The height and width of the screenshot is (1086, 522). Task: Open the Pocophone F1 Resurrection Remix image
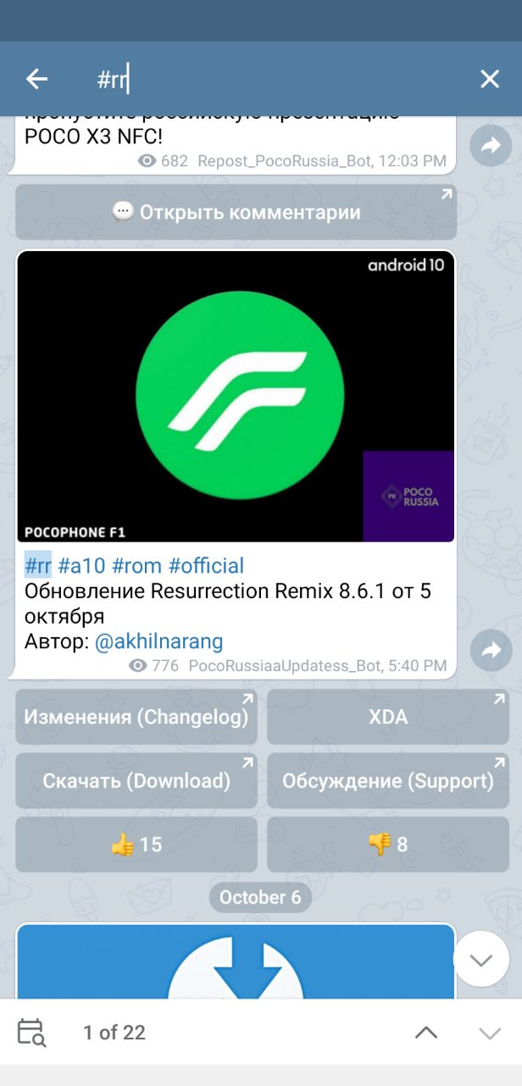click(x=236, y=396)
